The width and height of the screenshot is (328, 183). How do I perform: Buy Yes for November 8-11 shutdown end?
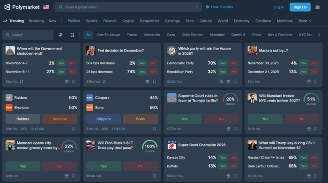pyautogui.click(x=61, y=72)
